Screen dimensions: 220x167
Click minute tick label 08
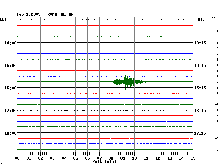(x=111, y=158)
